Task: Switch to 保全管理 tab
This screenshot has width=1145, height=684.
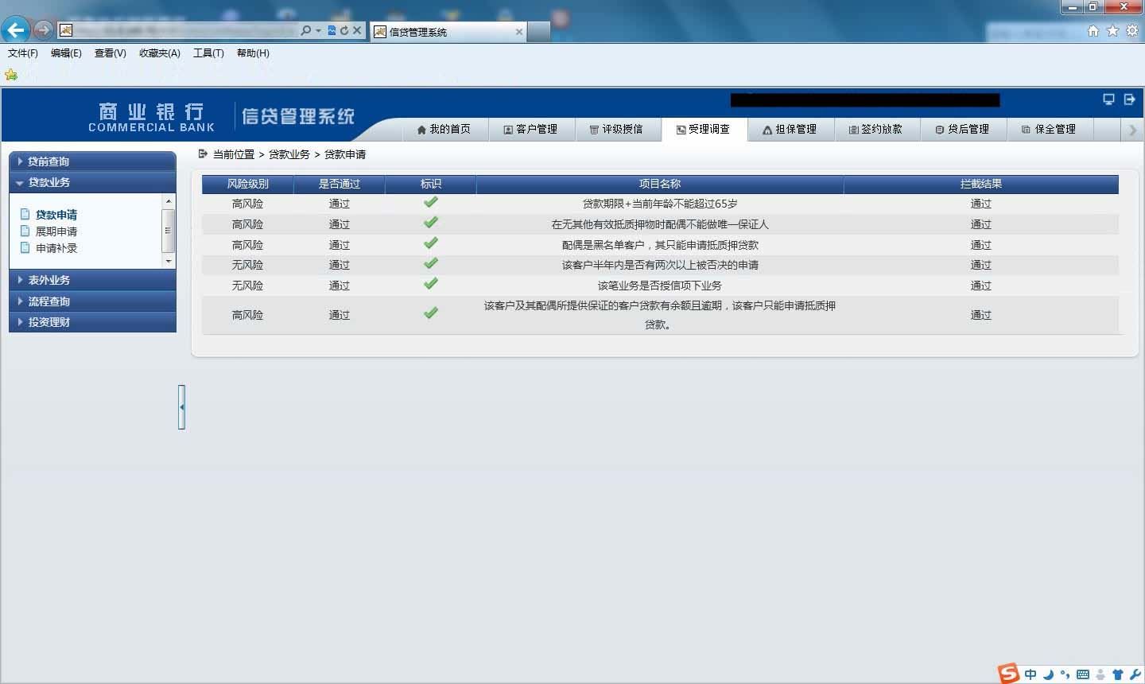Action: (1049, 129)
